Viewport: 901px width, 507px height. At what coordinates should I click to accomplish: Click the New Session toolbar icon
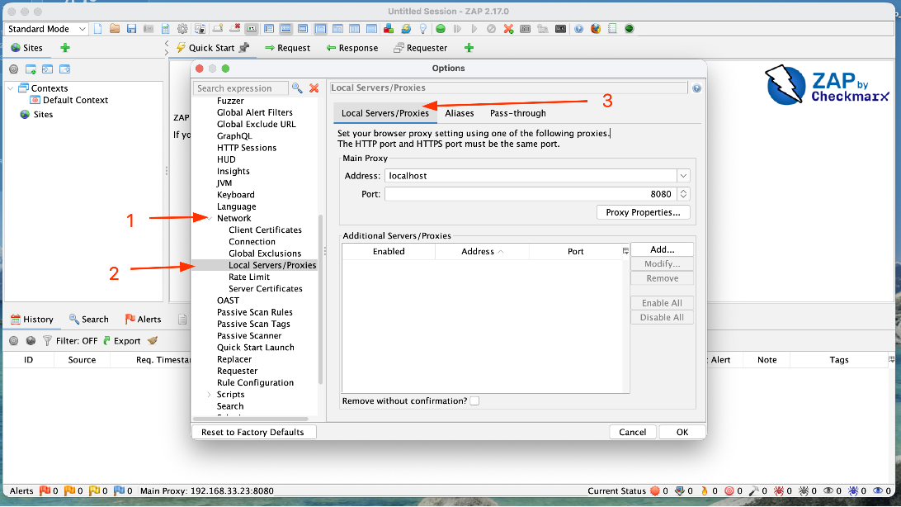[97, 29]
